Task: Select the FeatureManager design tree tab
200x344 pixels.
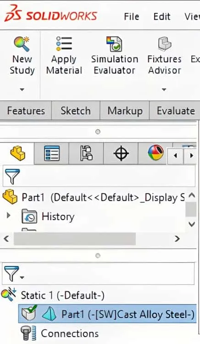Action: (17, 153)
